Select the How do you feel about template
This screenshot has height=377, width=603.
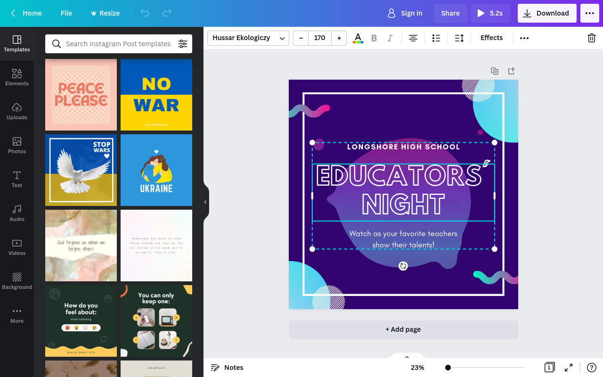81,321
